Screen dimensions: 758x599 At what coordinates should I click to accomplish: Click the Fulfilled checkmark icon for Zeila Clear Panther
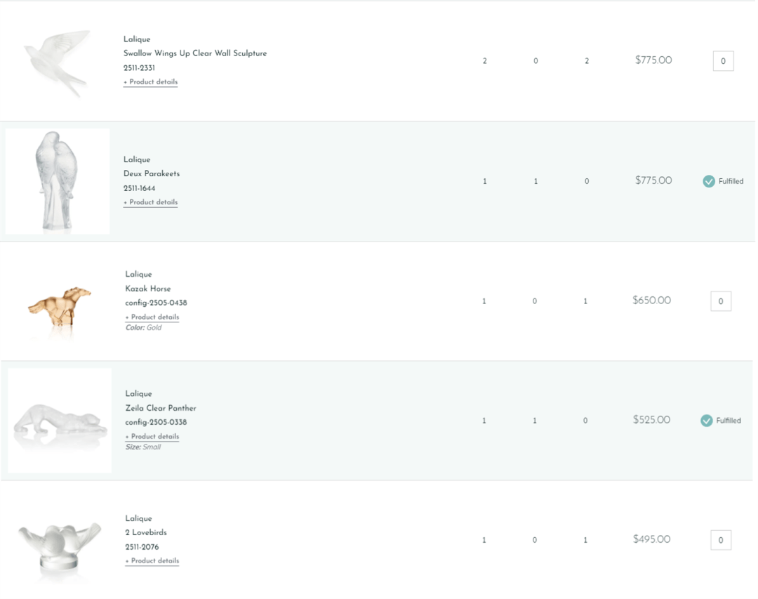click(x=707, y=421)
